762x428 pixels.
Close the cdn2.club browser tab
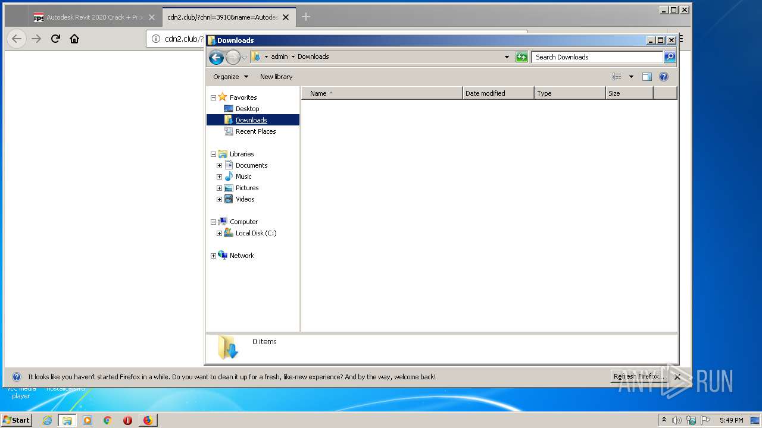tap(286, 17)
